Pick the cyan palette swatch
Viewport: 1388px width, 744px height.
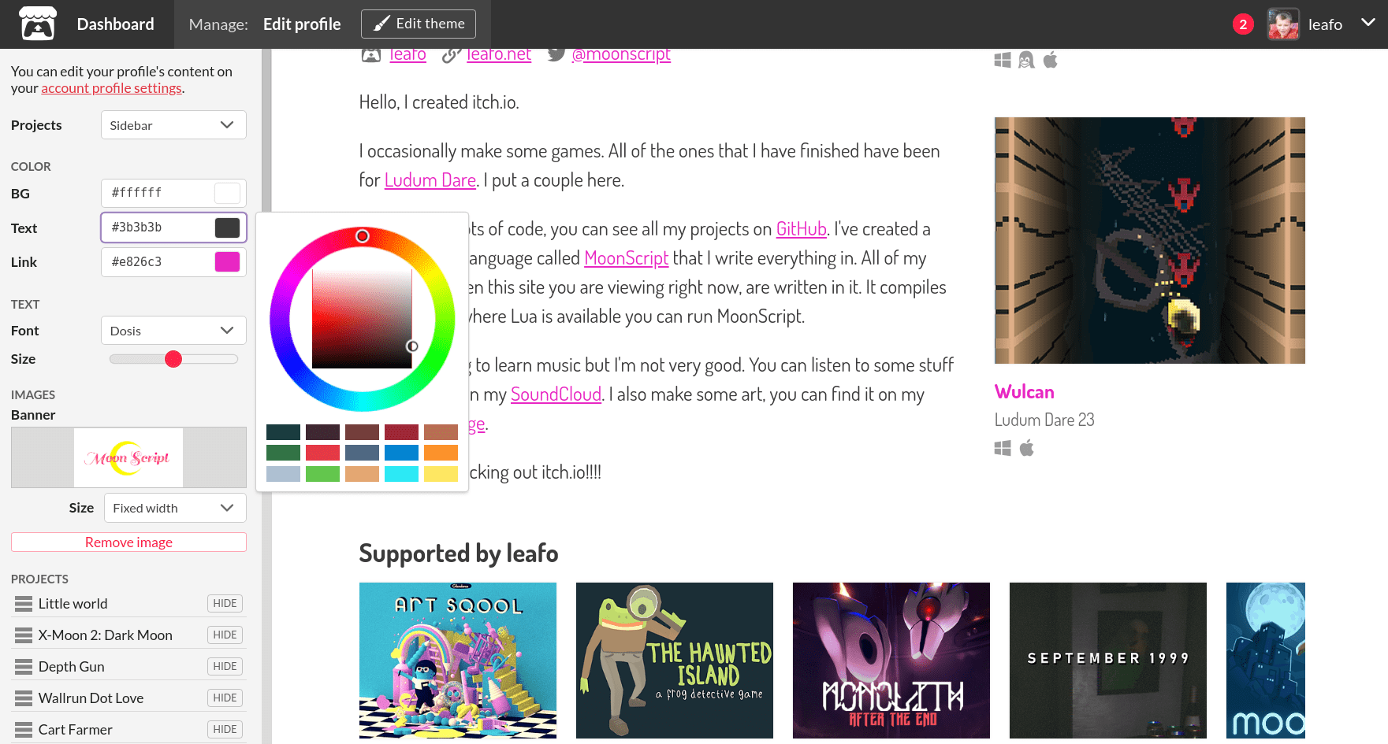(x=401, y=474)
